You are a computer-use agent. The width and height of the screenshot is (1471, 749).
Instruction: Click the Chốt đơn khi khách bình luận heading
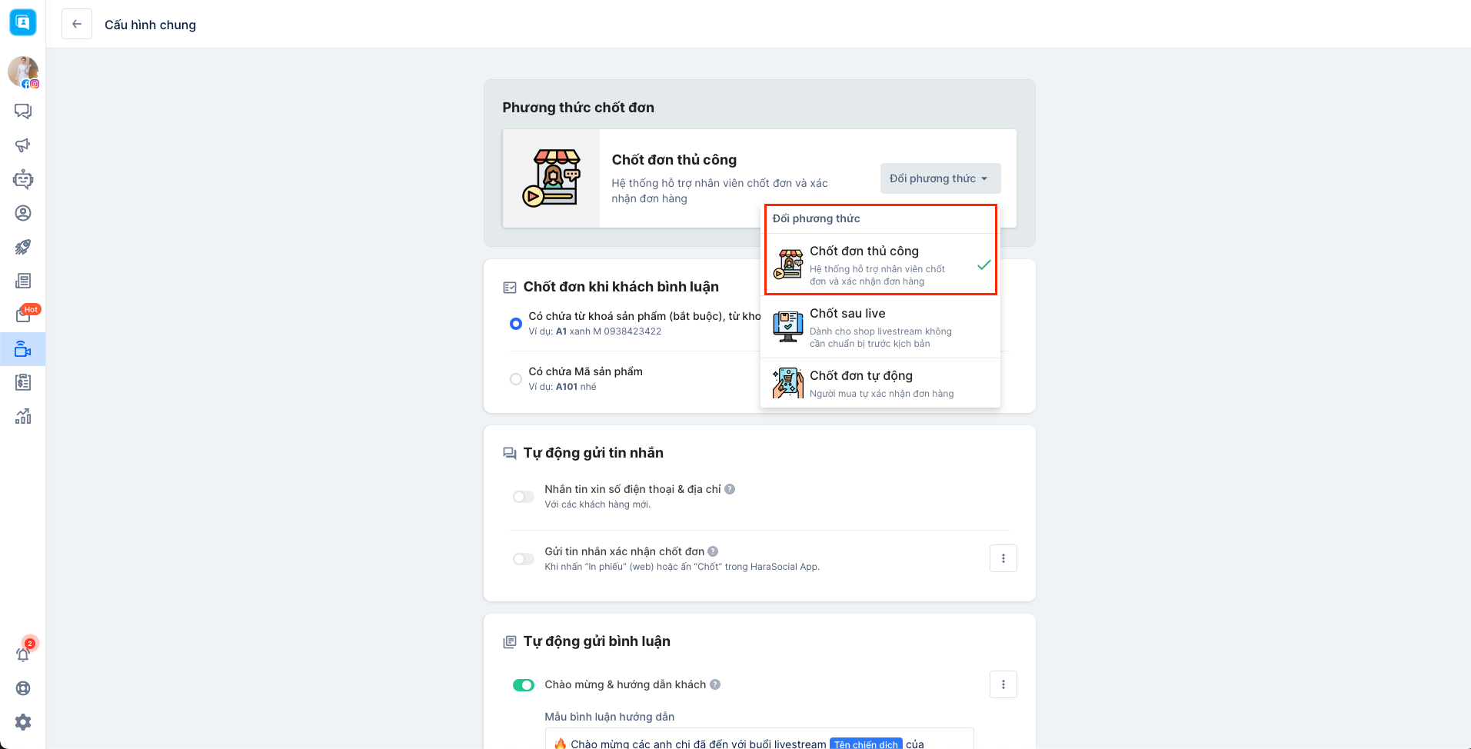621,287
